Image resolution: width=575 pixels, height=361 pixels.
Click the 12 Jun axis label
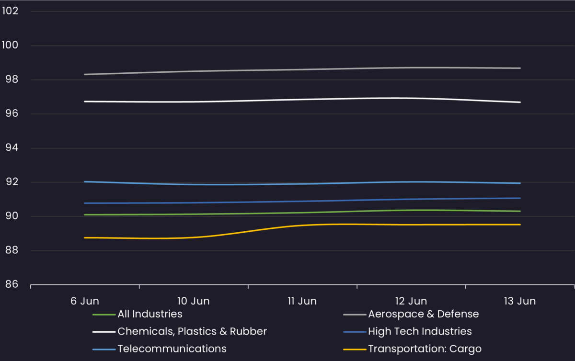pos(411,301)
